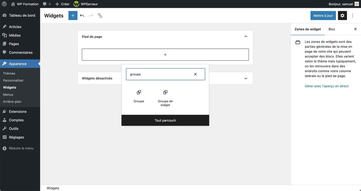Click the Mettre à jour button
This screenshot has height=191, width=361.
pyautogui.click(x=323, y=15)
